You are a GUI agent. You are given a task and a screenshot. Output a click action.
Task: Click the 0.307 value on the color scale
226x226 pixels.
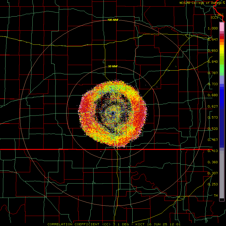pyautogui.click(x=213, y=173)
